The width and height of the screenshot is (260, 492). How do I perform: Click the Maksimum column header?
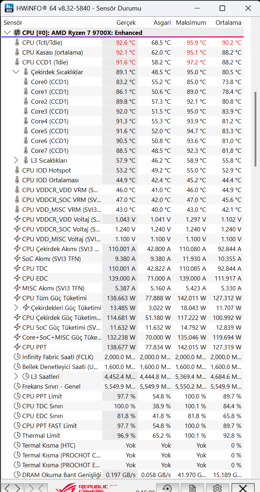190,23
